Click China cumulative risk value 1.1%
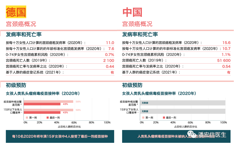This screenshot has width=234, height=145. click(x=226, y=55)
